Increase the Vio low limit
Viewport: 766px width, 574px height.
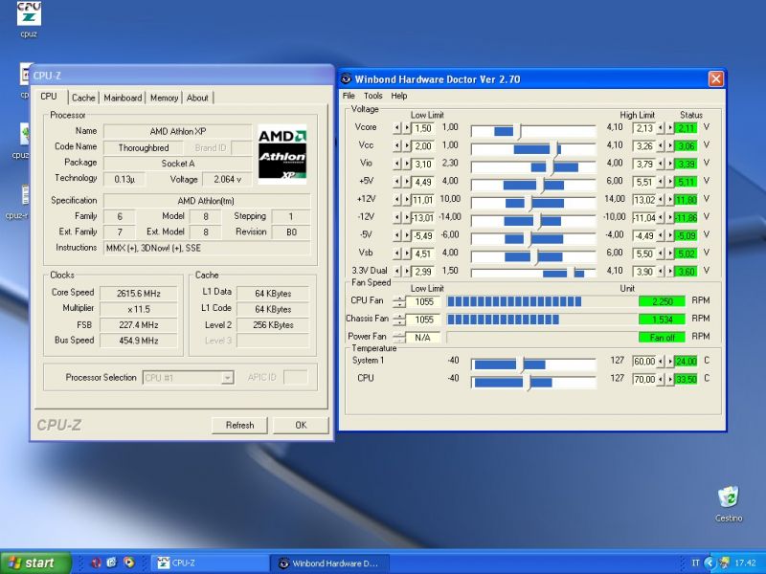point(407,164)
